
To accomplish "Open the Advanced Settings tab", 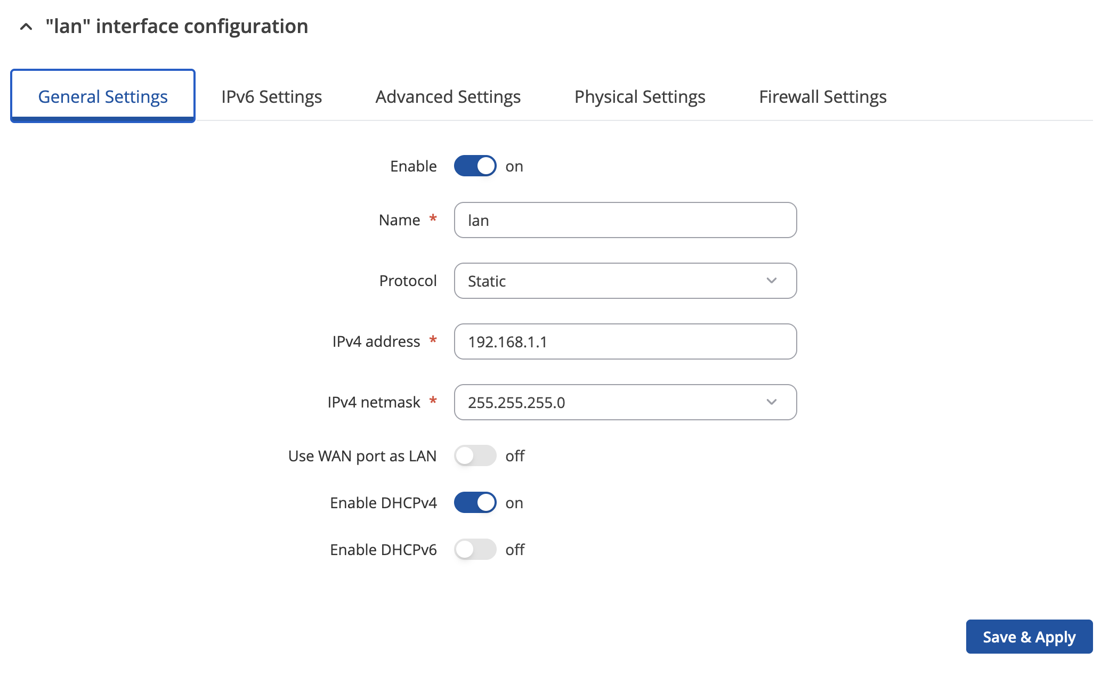I will click(448, 96).
